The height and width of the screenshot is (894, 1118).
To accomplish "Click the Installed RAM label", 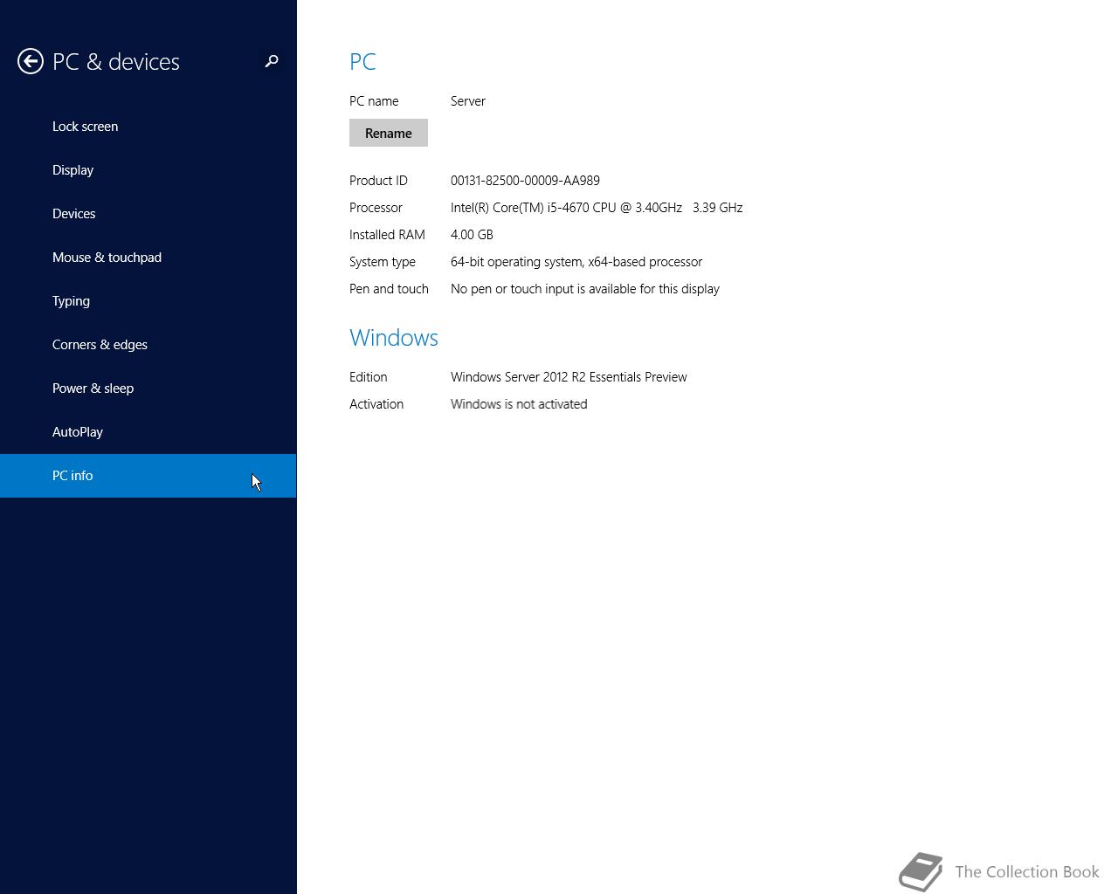I will [387, 235].
